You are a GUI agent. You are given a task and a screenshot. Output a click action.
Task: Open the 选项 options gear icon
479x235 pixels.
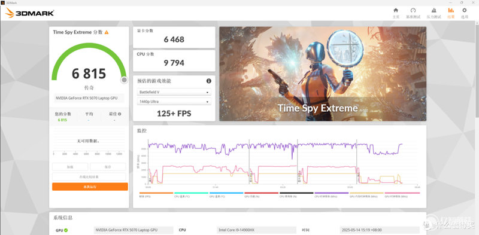465,13
